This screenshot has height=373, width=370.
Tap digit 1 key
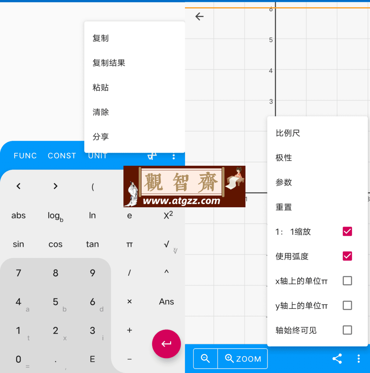pyautogui.click(x=19, y=331)
